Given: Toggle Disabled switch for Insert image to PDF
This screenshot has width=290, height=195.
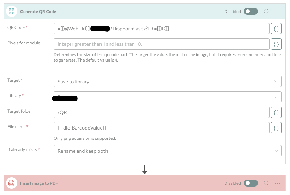Looking at the screenshot, I should [x=251, y=183].
